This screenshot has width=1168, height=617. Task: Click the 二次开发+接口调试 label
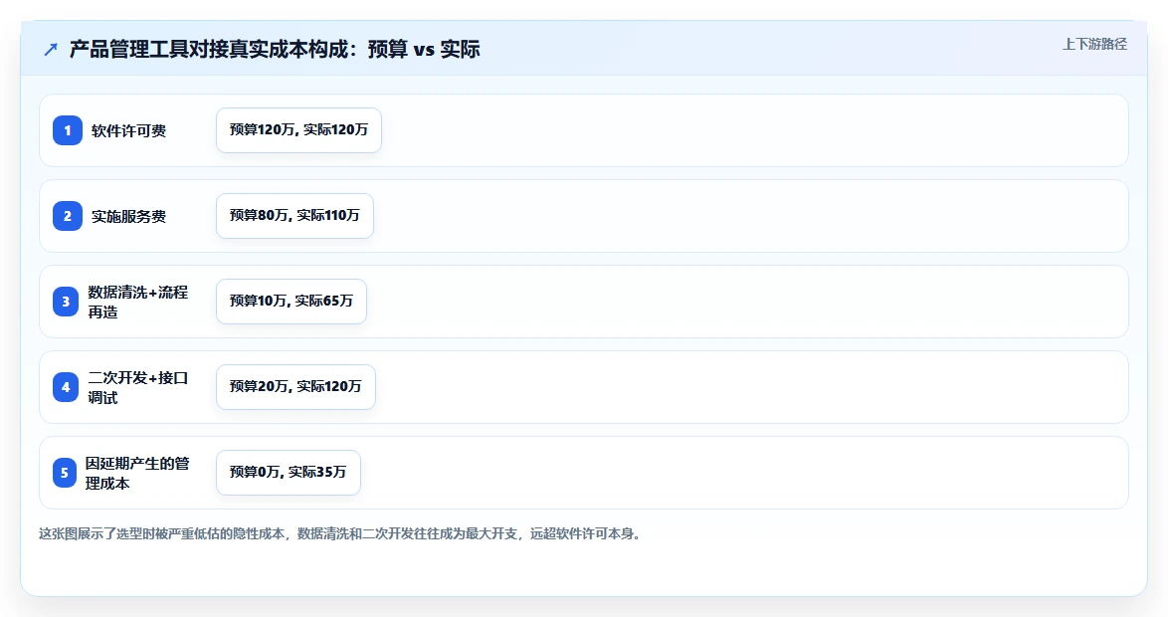[138, 387]
